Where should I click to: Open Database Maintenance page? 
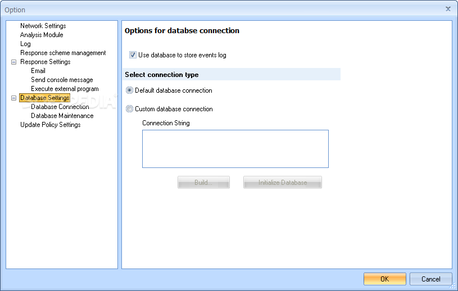point(62,116)
